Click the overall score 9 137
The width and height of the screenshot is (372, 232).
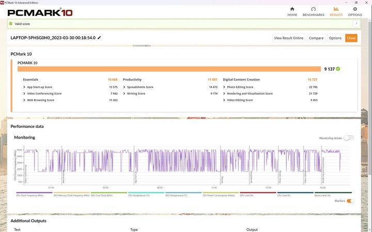tap(329, 69)
